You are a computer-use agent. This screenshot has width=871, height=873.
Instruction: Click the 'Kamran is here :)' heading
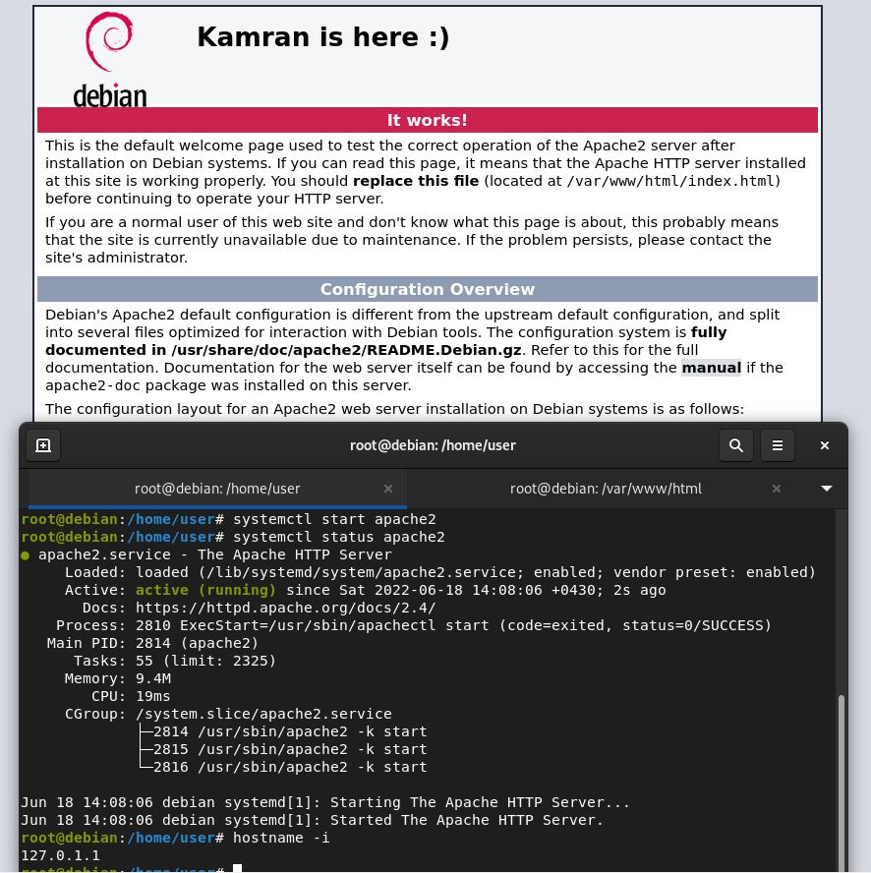point(323,37)
